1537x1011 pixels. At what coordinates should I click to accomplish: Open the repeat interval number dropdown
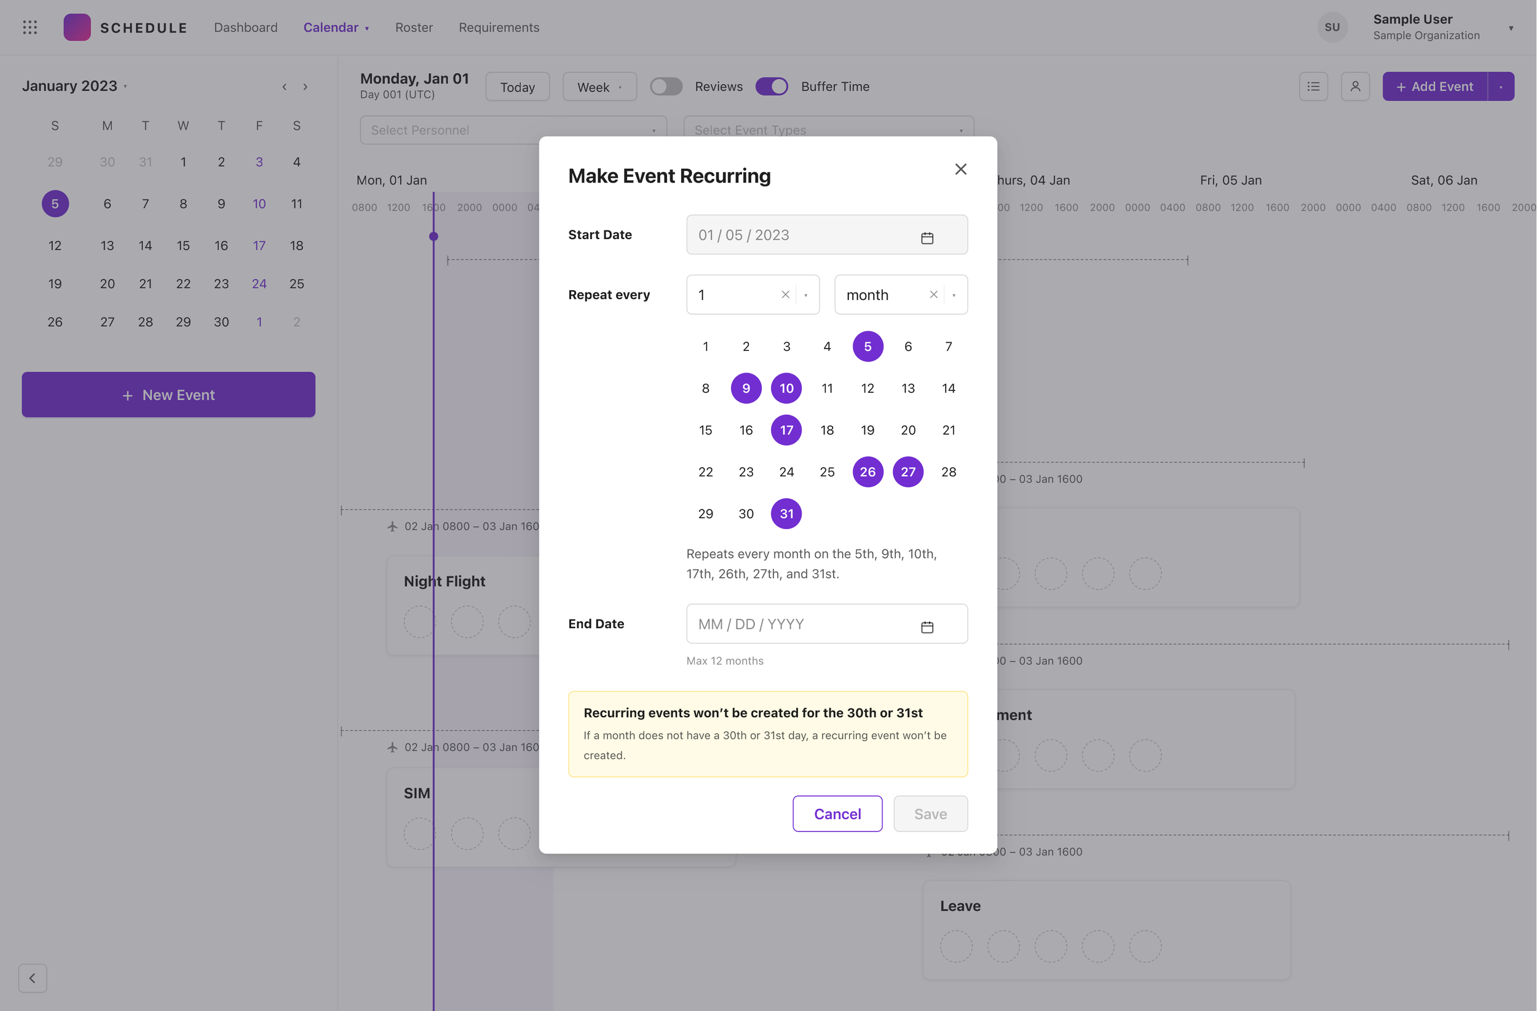tap(805, 295)
